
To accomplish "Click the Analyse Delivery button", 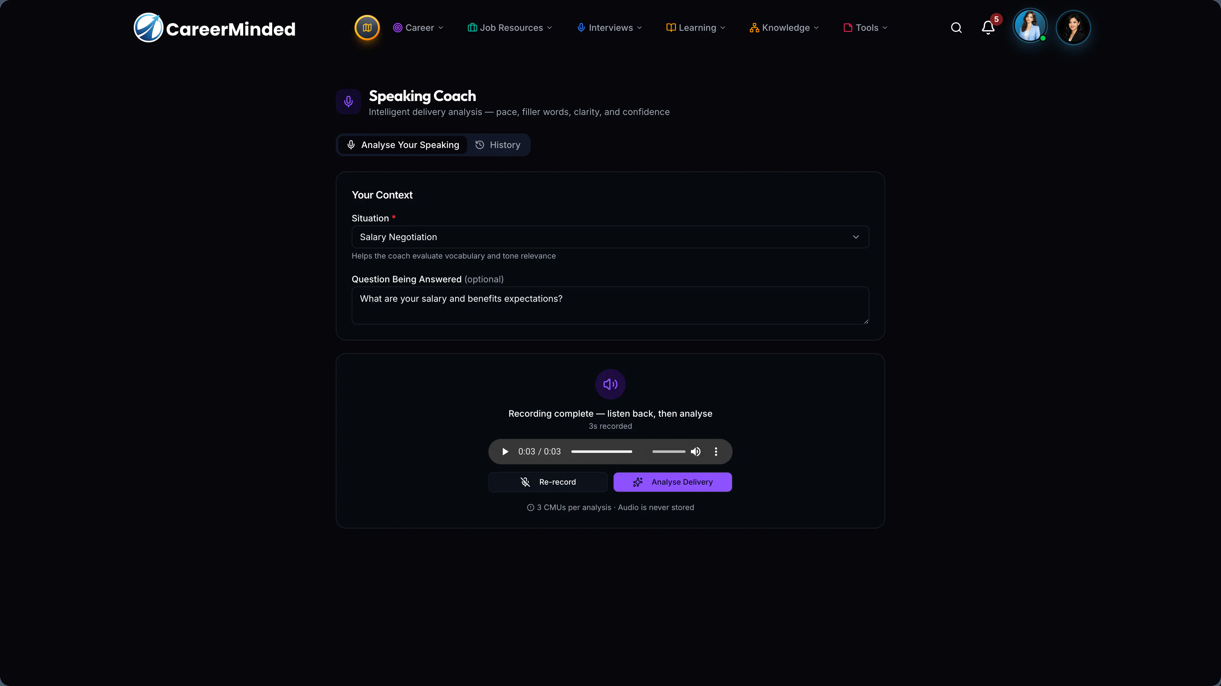I will click(x=673, y=482).
